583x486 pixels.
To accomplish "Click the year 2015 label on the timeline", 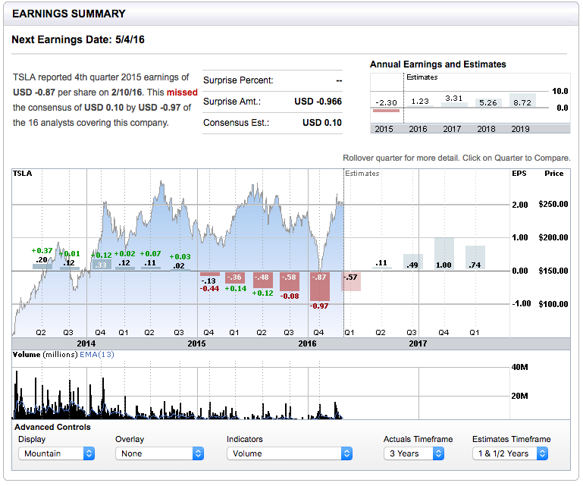I will (196, 343).
